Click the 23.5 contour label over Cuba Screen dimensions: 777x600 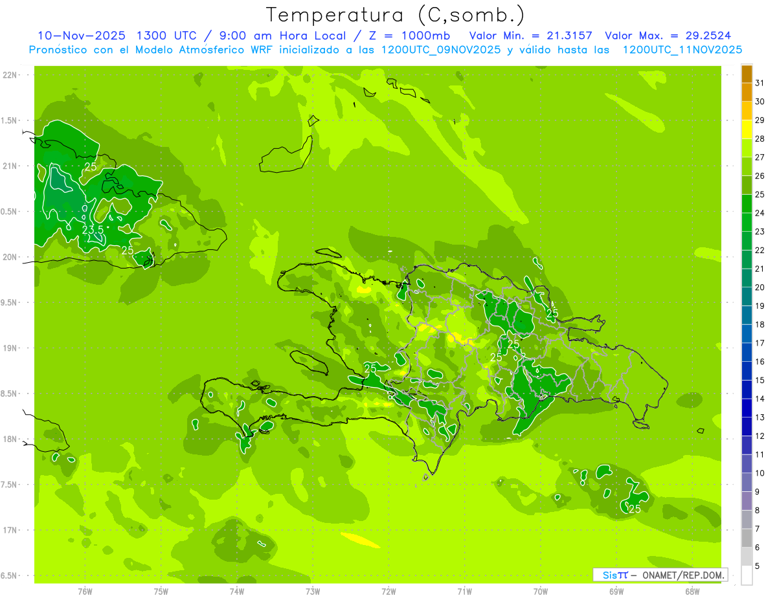(93, 230)
